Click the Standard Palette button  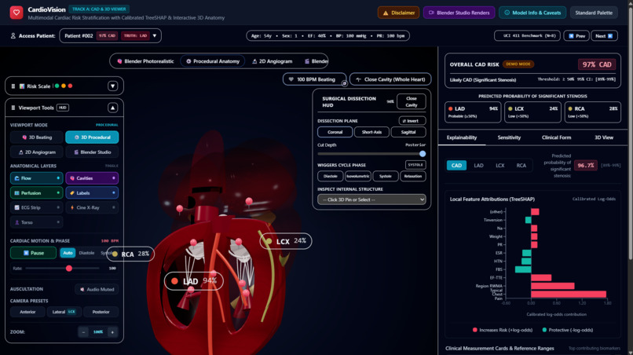(594, 13)
